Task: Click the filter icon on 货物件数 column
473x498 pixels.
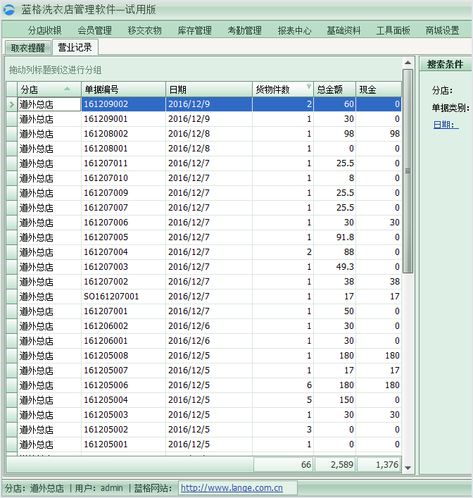Action: point(308,87)
